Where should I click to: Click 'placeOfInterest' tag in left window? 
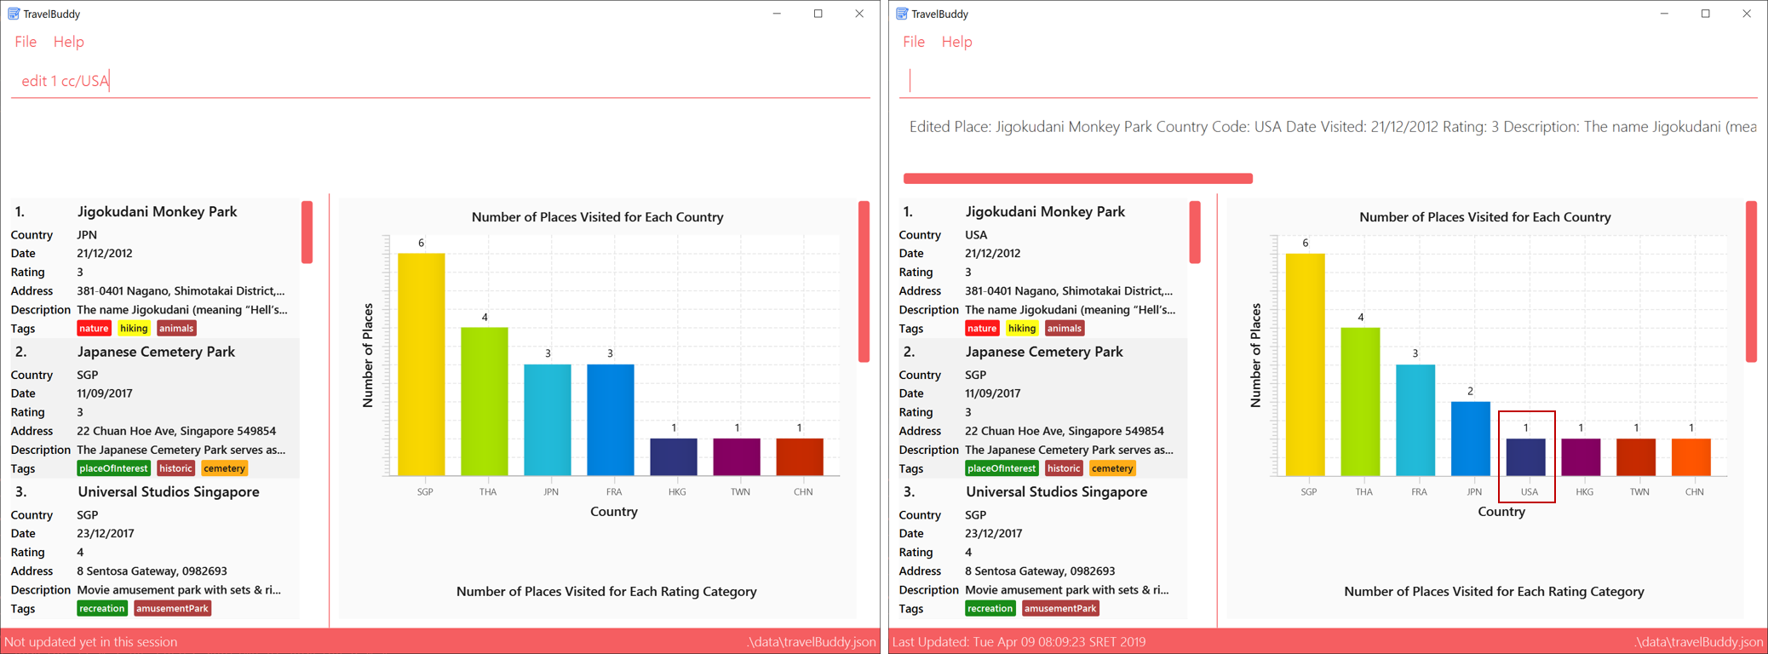(113, 468)
